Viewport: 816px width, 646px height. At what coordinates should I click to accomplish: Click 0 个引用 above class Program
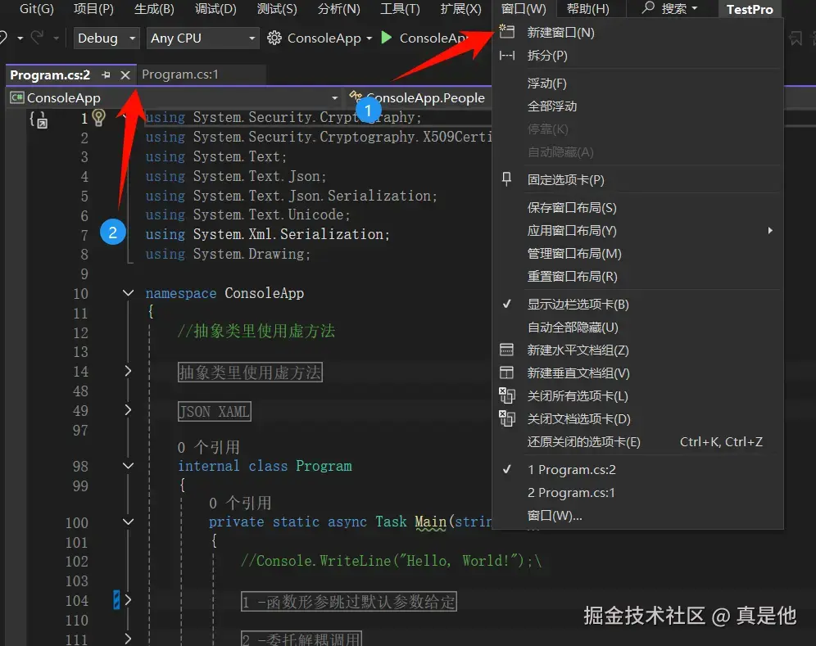click(x=208, y=447)
